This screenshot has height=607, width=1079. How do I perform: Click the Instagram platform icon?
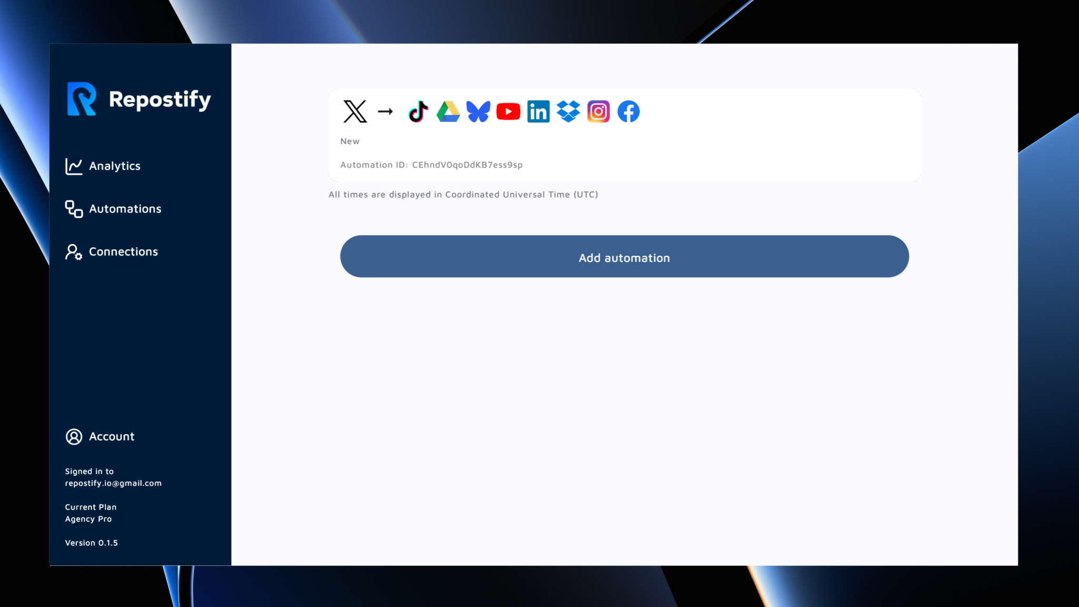pos(598,111)
